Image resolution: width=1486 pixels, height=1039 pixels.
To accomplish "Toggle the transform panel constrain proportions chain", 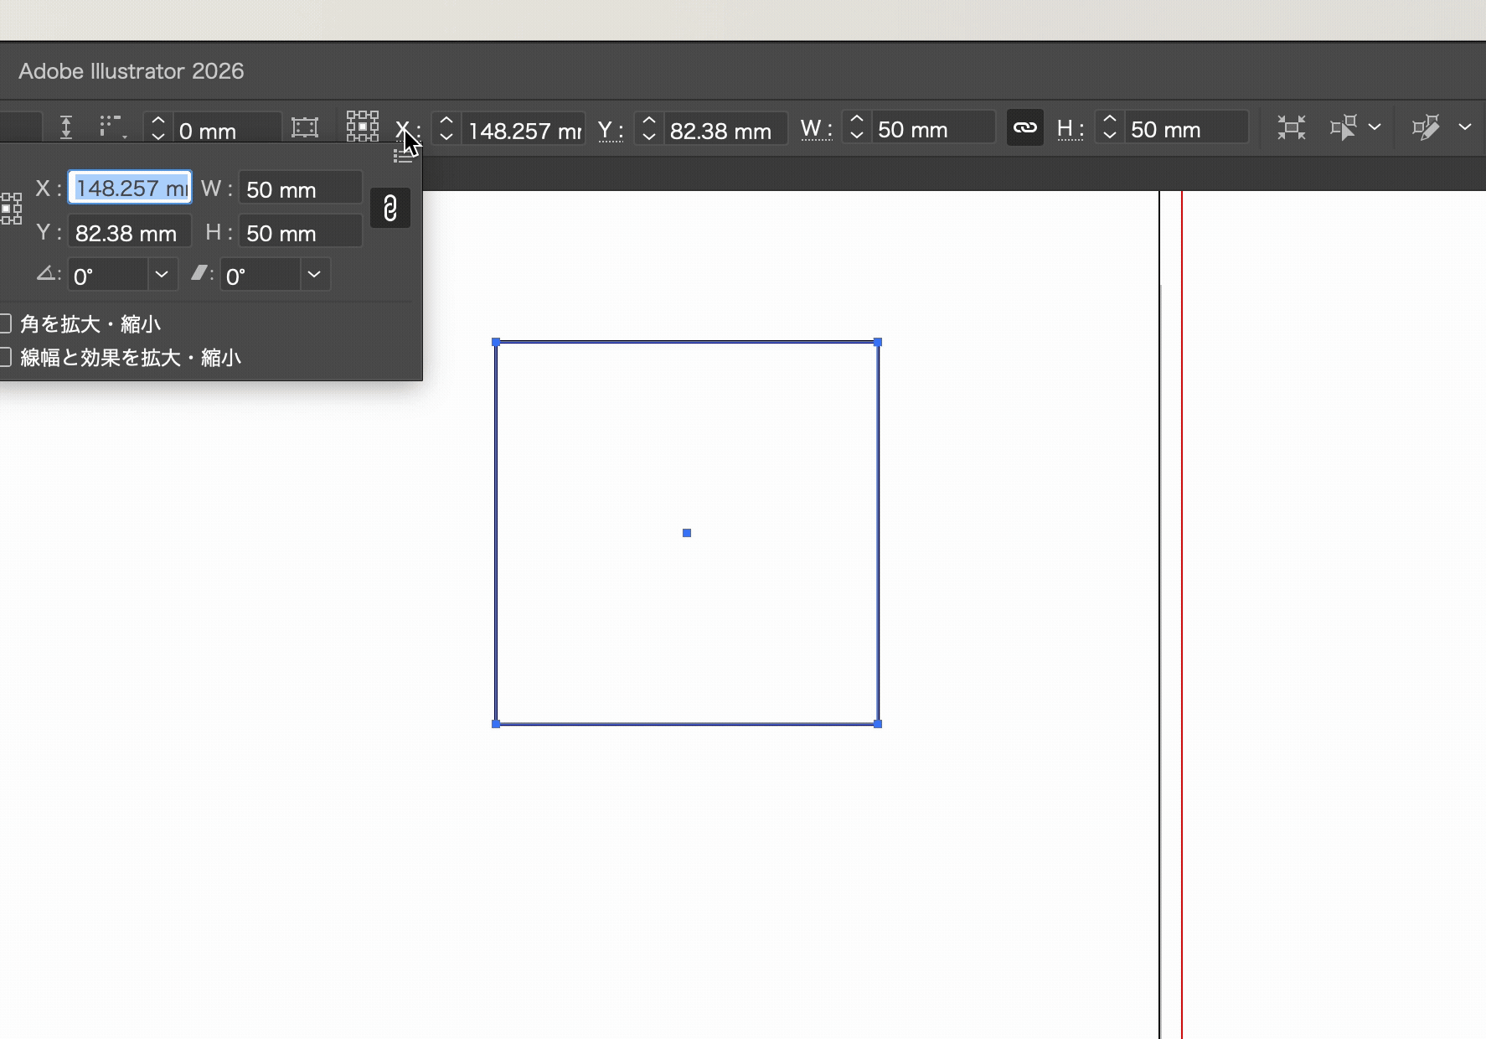I will (390, 209).
